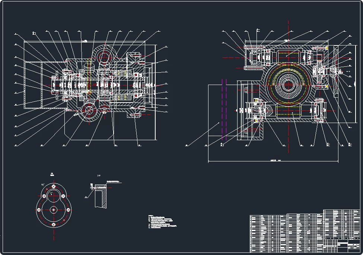Select the handwheel on the right view's side
Screen dimensions: 363x255
point(336,72)
